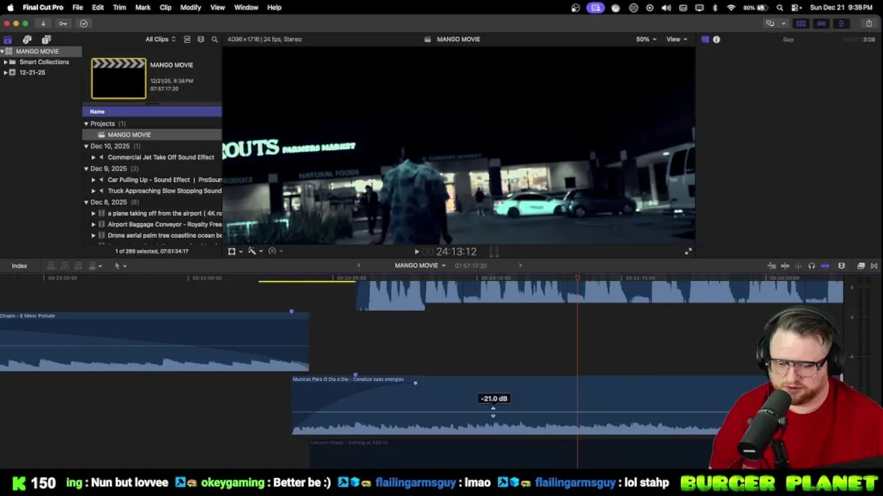
Task: Open retiming speedometer popup menu
Action: click(275, 251)
